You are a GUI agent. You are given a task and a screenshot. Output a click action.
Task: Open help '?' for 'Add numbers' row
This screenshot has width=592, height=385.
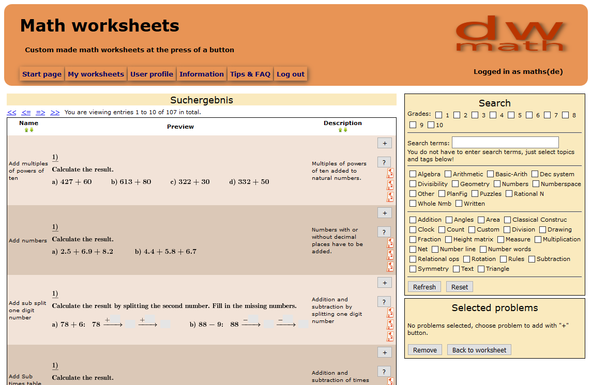(x=384, y=232)
